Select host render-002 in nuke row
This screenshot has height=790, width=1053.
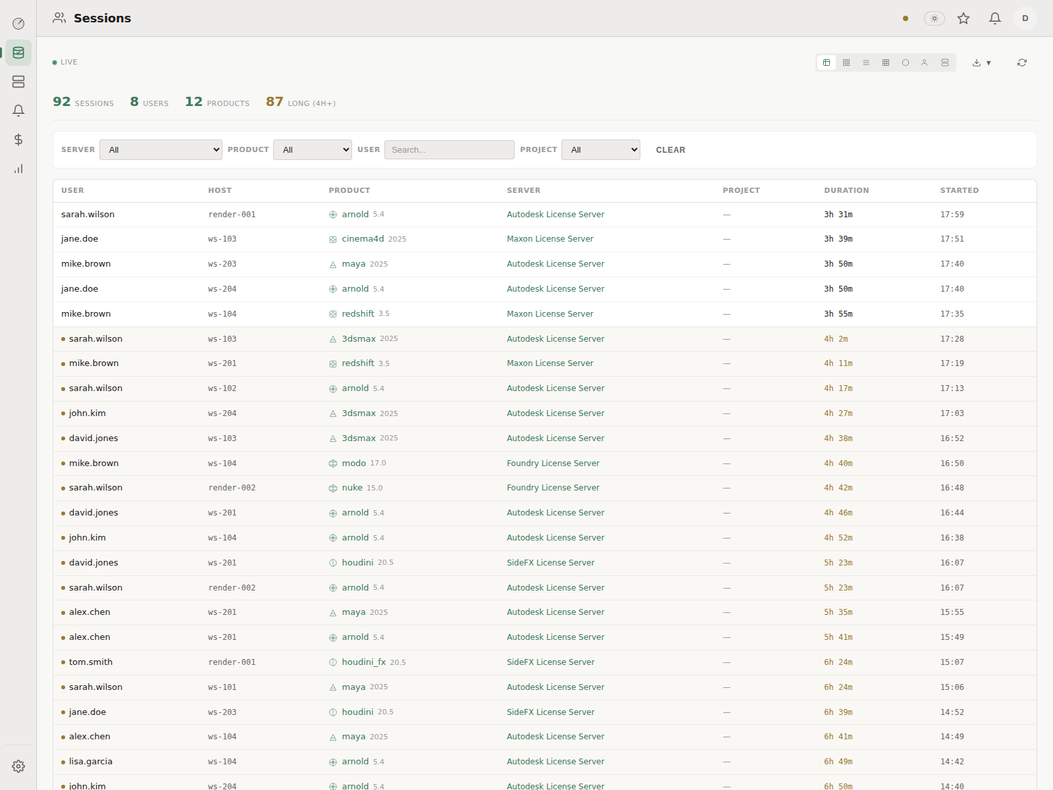click(x=232, y=488)
